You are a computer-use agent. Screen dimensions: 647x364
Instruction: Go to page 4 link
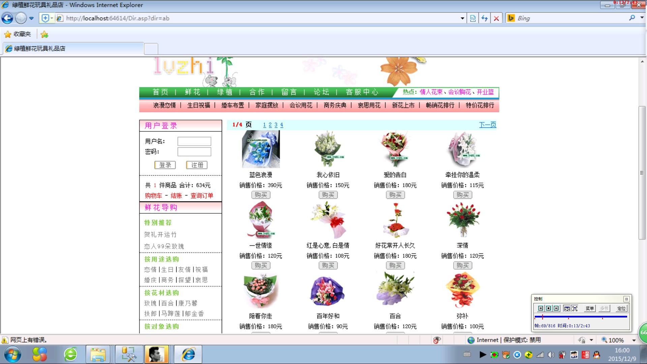(282, 125)
